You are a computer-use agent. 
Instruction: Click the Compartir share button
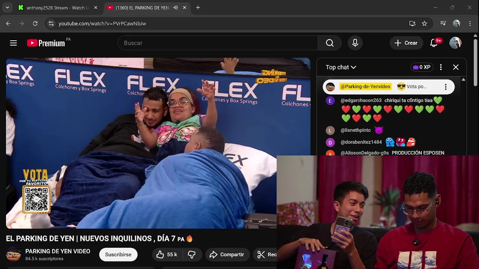click(227, 254)
